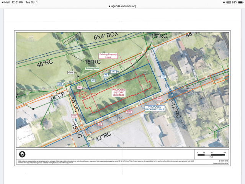Click the 110' dimension label

point(163,77)
